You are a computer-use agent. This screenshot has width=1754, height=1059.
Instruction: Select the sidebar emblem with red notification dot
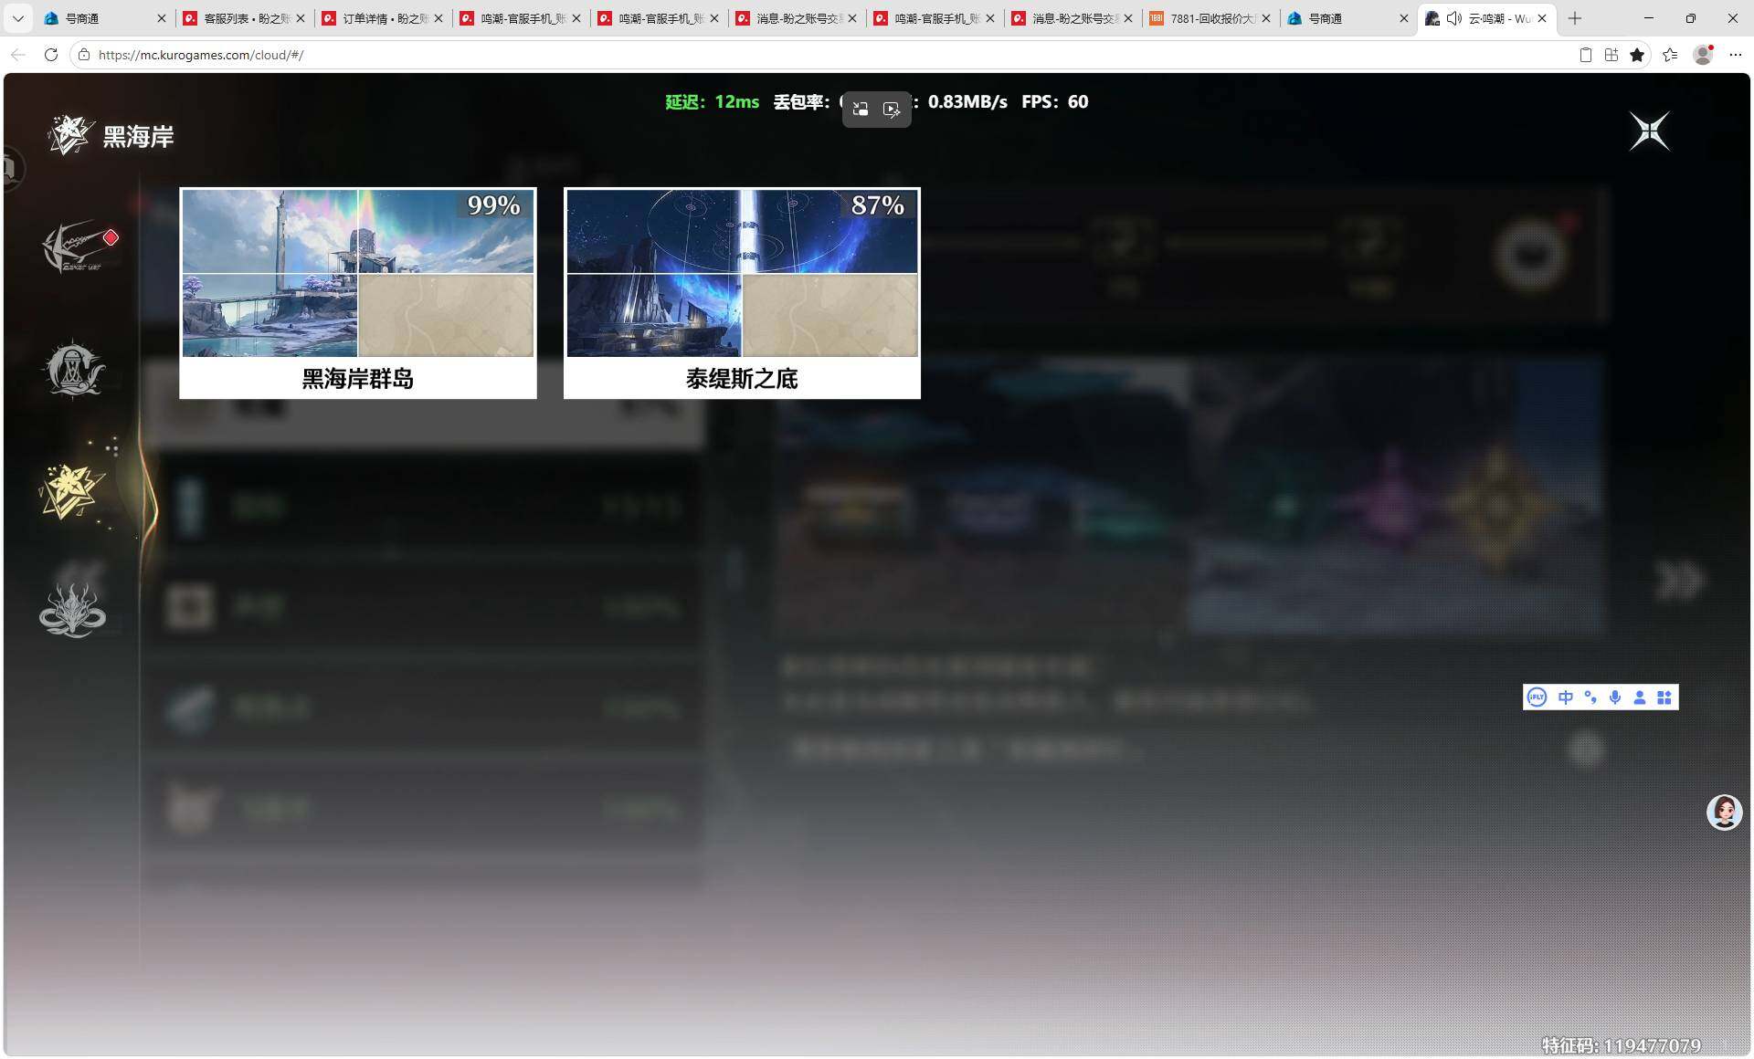pos(78,246)
